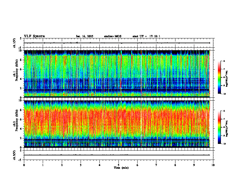Image resolution: width=240 pixels, height=185 pixels.
Task: Click the '-5' tick of the ch.1(V) axis
Action: pos(21,48)
